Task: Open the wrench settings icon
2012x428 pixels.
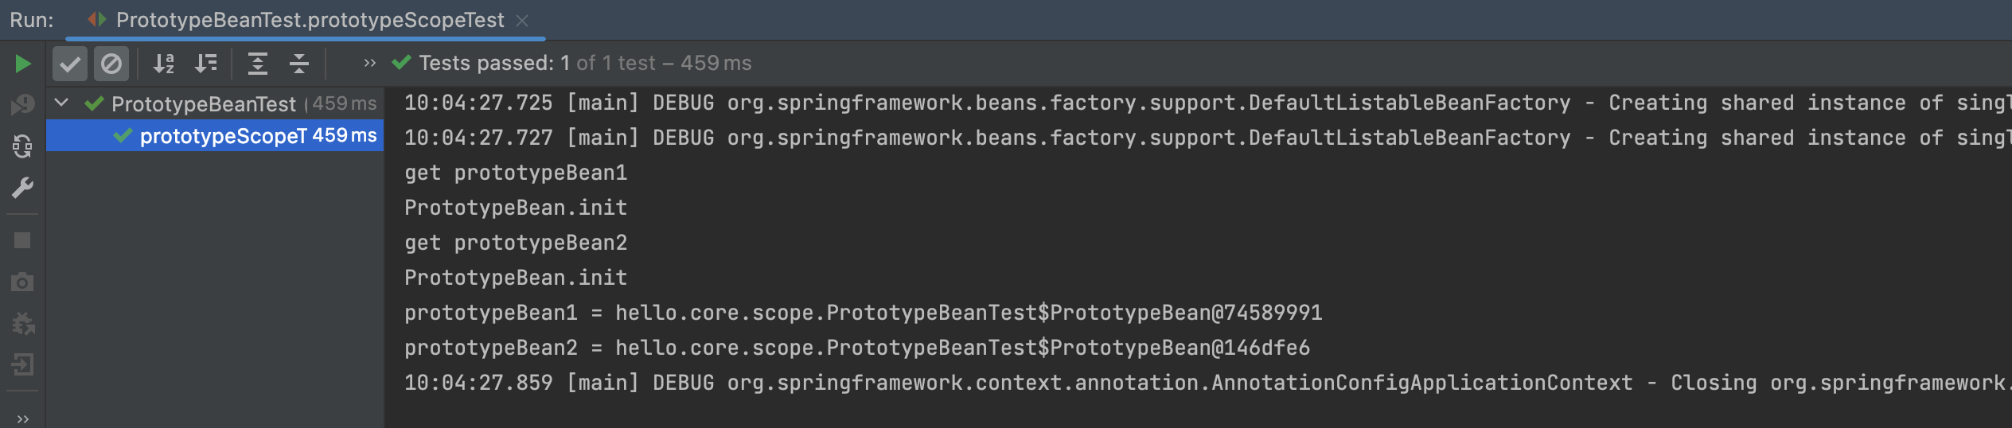Action: click(x=22, y=189)
